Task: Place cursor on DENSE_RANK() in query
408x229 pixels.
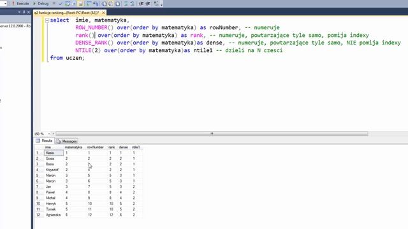Action: point(95,43)
